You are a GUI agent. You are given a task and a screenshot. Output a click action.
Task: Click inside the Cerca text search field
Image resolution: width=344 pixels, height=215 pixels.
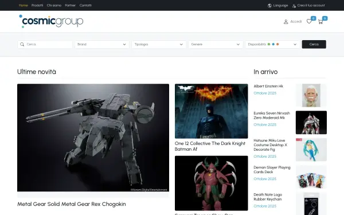(45, 44)
